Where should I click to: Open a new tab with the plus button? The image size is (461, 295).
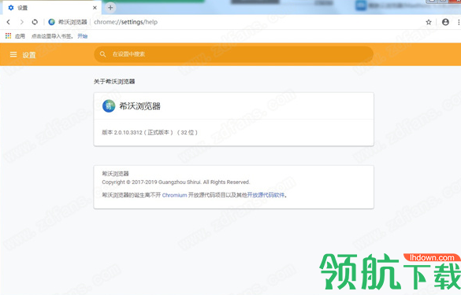pyautogui.click(x=110, y=8)
